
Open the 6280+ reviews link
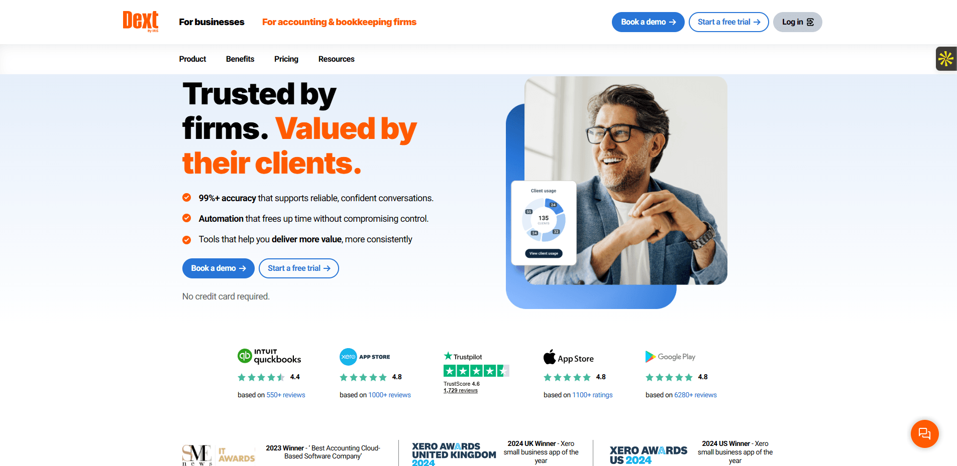click(x=695, y=395)
